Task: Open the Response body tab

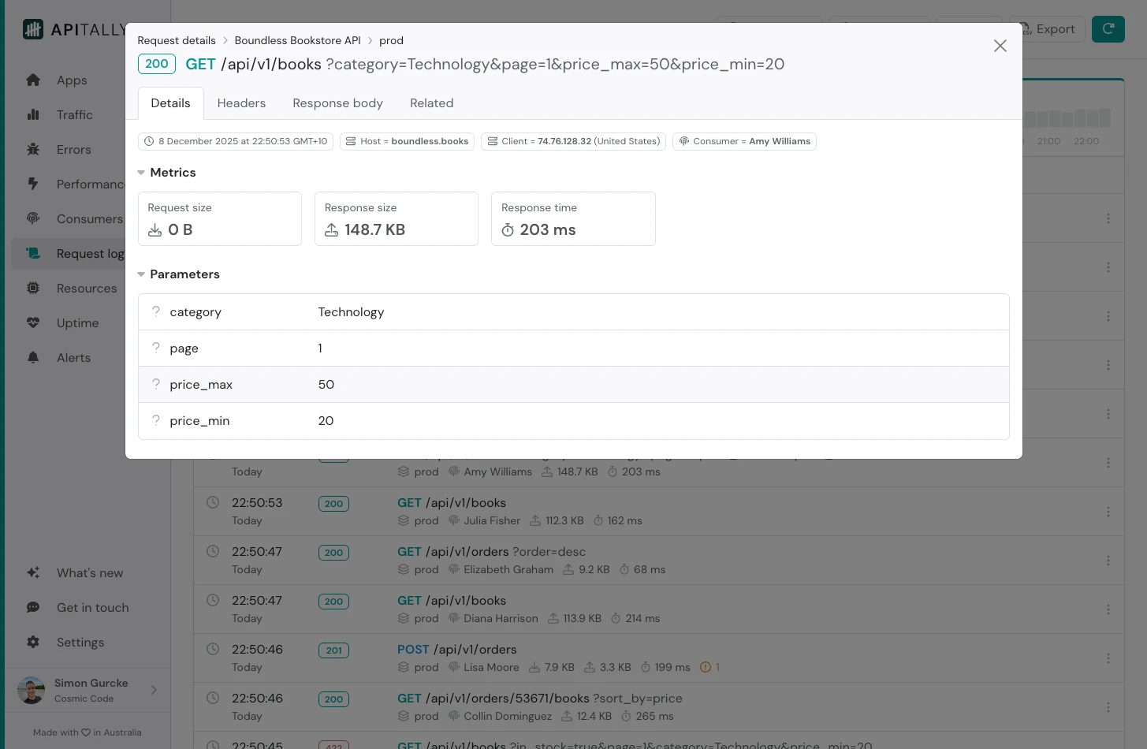Action: [x=337, y=103]
